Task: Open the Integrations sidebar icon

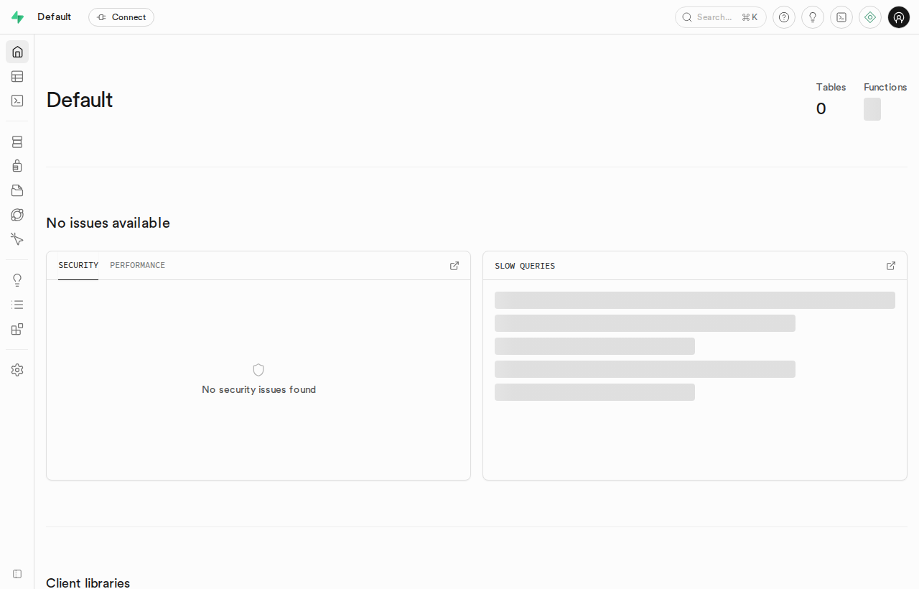Action: pos(17,329)
